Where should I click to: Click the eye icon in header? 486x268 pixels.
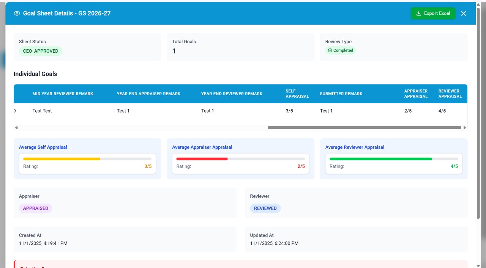[x=17, y=13]
